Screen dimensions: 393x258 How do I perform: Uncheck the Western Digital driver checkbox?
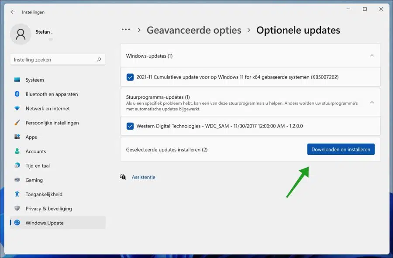[x=130, y=126]
